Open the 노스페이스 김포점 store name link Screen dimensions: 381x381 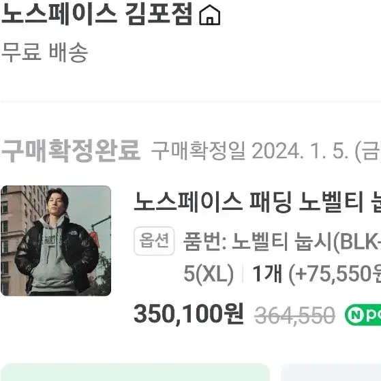pyautogui.click(x=97, y=14)
